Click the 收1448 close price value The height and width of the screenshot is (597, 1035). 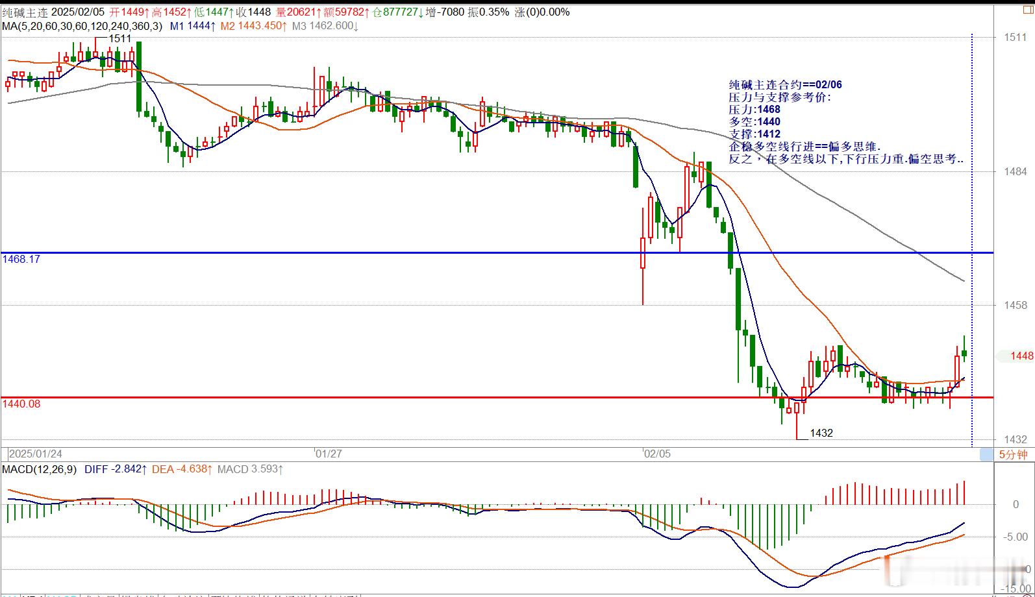[x=253, y=12]
